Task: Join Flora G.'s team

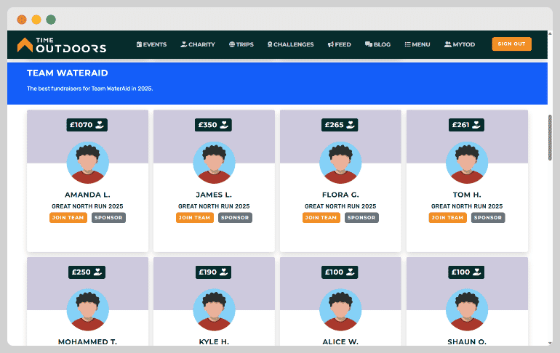Action: tap(321, 217)
